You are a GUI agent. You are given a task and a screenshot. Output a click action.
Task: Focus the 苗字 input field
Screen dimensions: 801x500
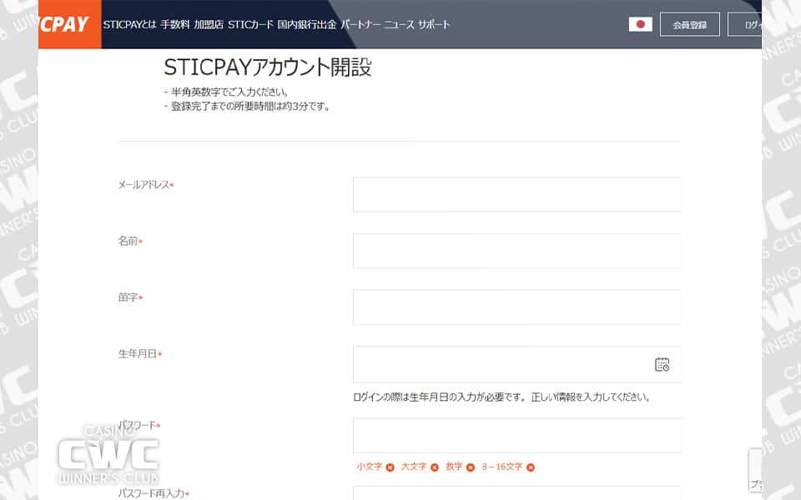(x=517, y=307)
